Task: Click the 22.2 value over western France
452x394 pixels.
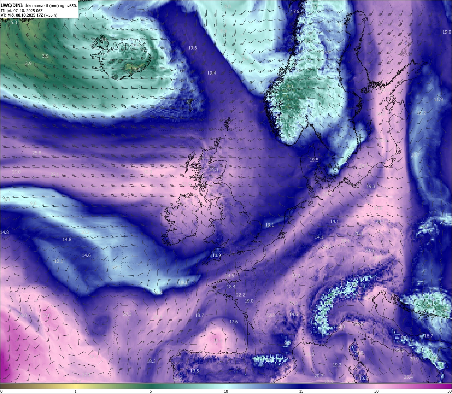Action: pos(240,295)
